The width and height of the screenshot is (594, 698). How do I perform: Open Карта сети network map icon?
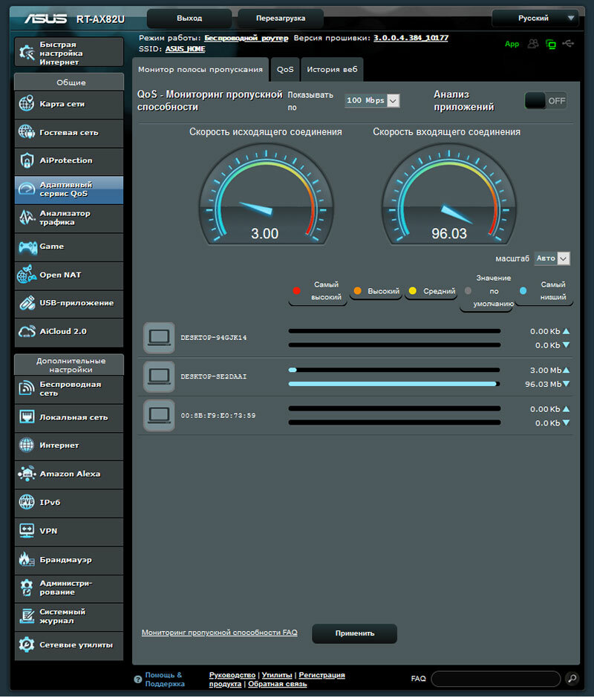point(26,103)
